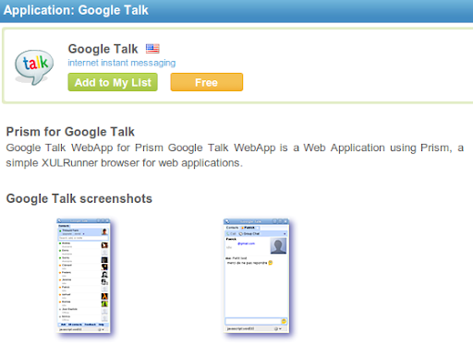This screenshot has width=473, height=344.
Task: Click the XULRunner browser description paragraph
Action: tap(235, 155)
